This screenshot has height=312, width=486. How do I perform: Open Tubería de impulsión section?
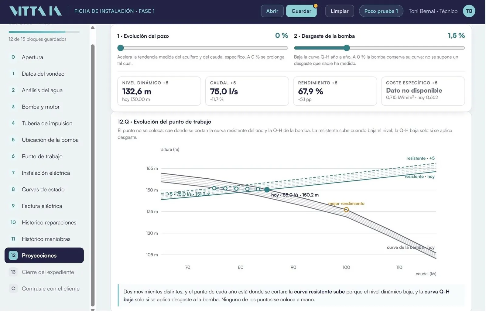tap(44, 123)
